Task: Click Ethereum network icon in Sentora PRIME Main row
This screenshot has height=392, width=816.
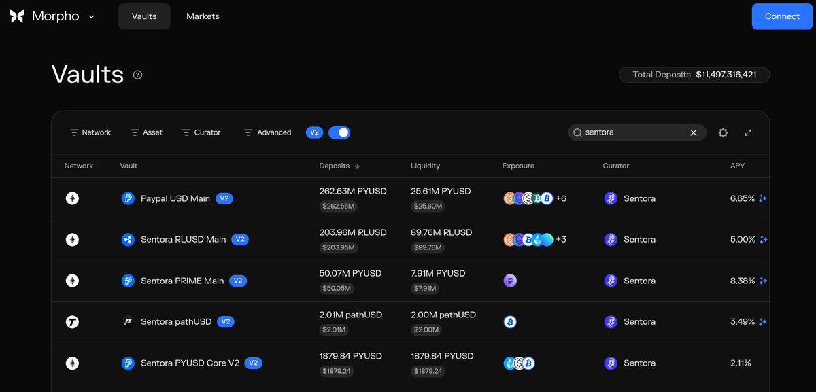Action: pyautogui.click(x=72, y=281)
